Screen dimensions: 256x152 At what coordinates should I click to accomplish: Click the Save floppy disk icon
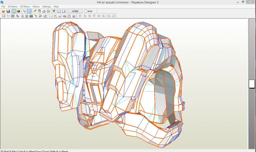point(8,11)
